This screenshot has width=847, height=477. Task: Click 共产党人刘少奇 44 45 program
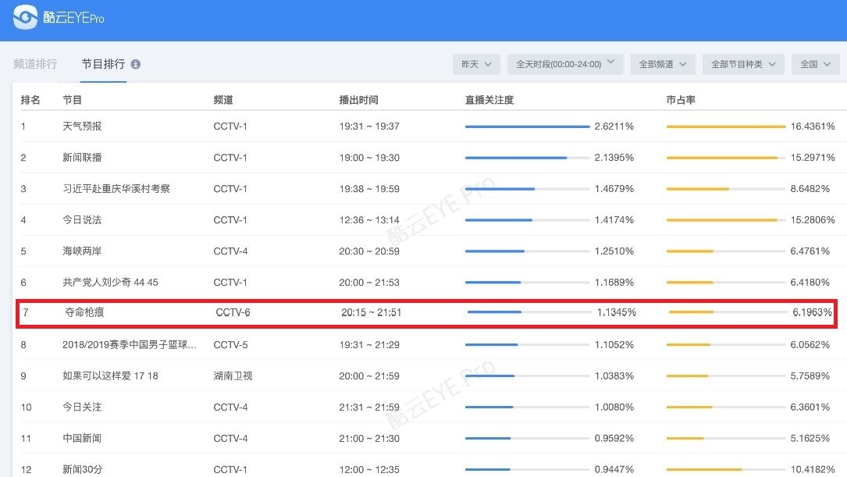pyautogui.click(x=110, y=283)
